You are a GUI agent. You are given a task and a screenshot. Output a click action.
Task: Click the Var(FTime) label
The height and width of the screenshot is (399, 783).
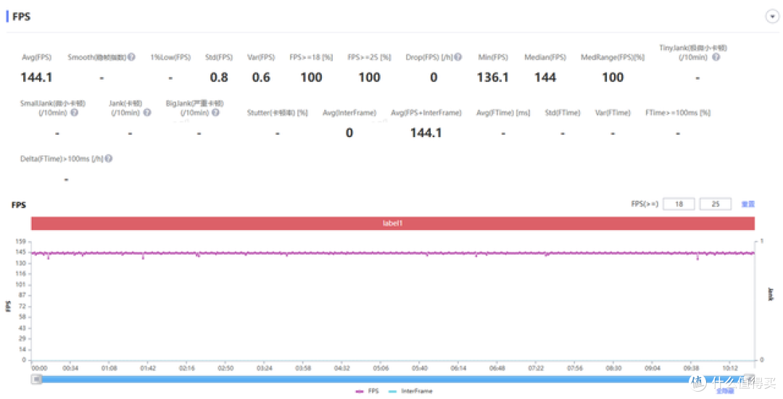coord(613,113)
